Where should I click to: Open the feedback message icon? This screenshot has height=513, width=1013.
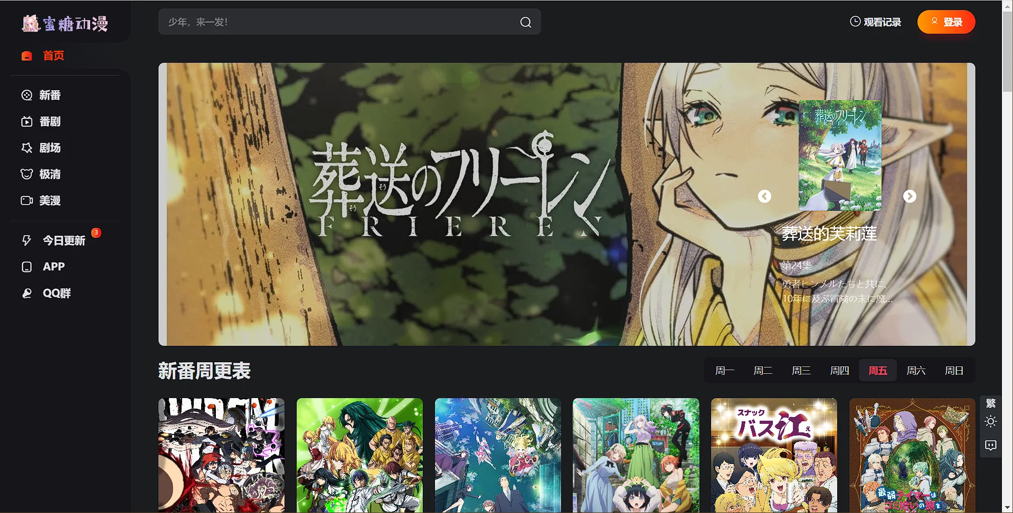pyautogui.click(x=990, y=446)
